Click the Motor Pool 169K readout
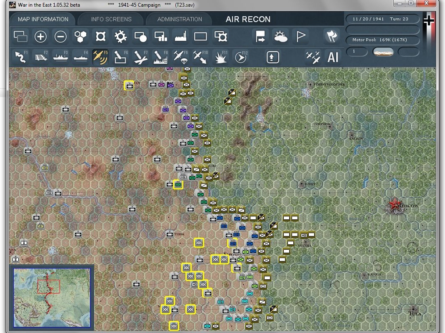The height and width of the screenshot is (333, 445). (x=382, y=40)
